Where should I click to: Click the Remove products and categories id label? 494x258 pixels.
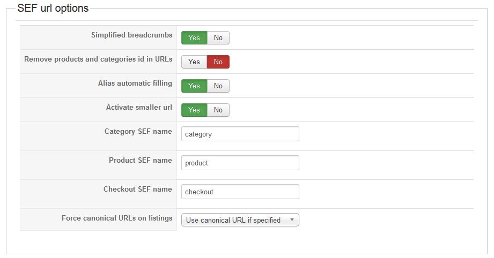click(x=98, y=59)
